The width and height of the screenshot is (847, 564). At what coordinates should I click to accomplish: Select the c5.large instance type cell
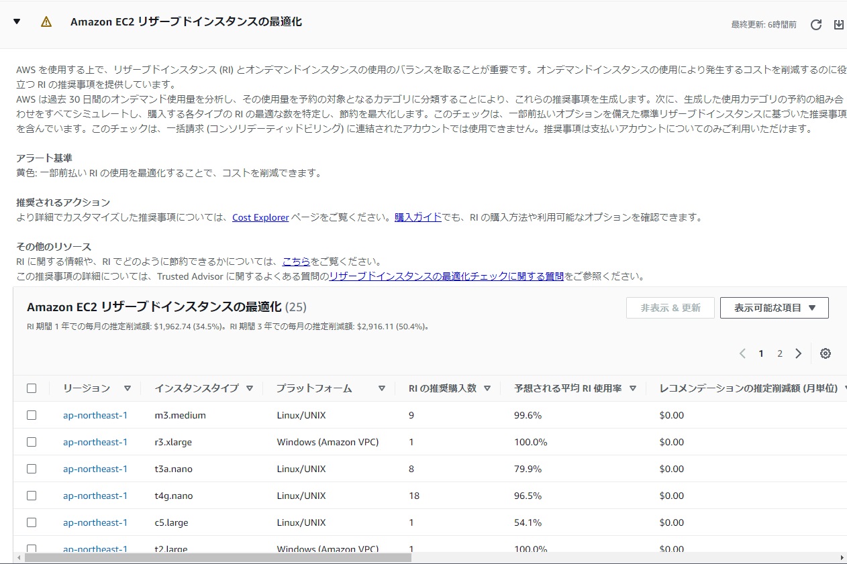click(171, 522)
